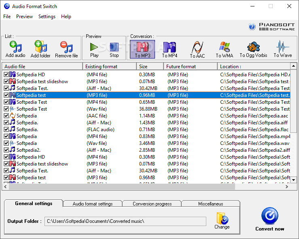Screen dimensions: 299x239
Task: Click the vertical scrollbar up arrow
Action: point(293,66)
